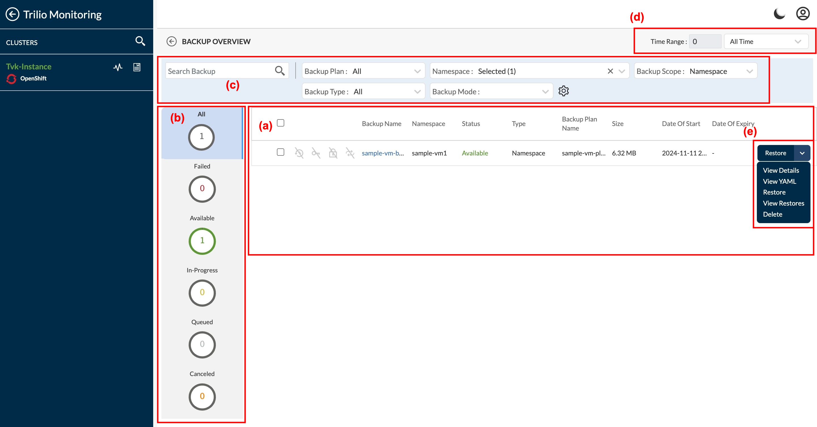Choose View Details from the menu
Image resolution: width=817 pixels, height=427 pixels.
781,170
